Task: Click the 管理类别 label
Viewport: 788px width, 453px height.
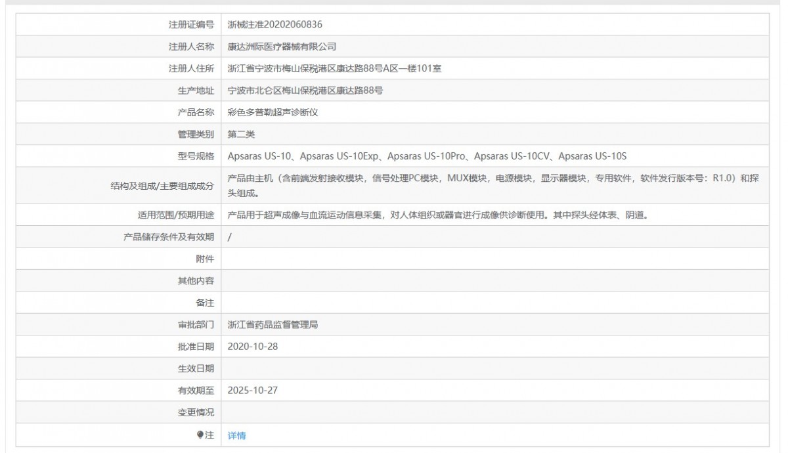Action: pyautogui.click(x=196, y=134)
